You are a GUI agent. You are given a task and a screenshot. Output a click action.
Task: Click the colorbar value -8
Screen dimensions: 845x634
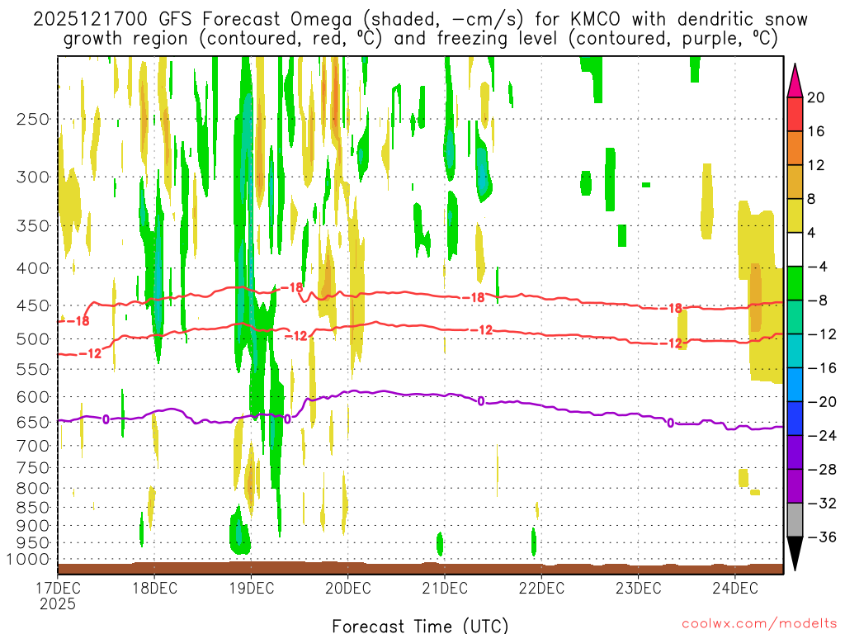[818, 300]
